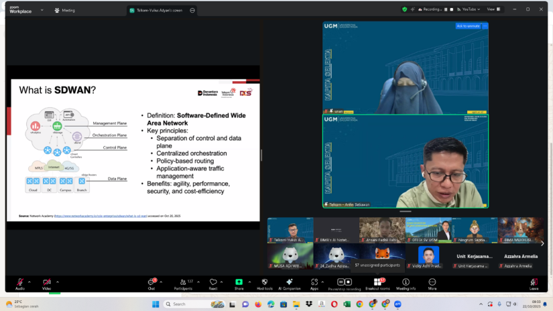Open the React emoji menu
The image size is (553, 311).
pyautogui.click(x=213, y=282)
